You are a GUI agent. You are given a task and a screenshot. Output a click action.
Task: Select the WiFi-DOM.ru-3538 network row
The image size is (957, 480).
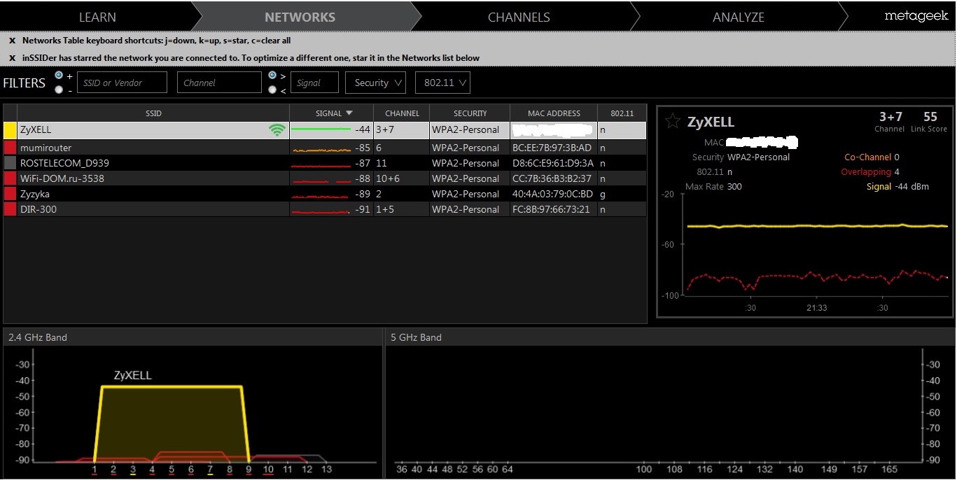point(325,178)
